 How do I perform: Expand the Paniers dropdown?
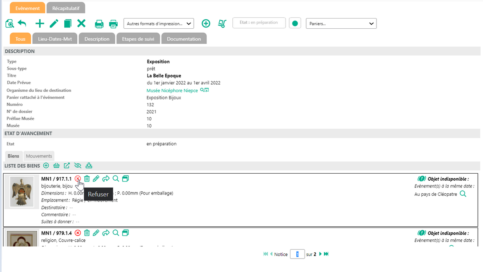[x=341, y=24]
